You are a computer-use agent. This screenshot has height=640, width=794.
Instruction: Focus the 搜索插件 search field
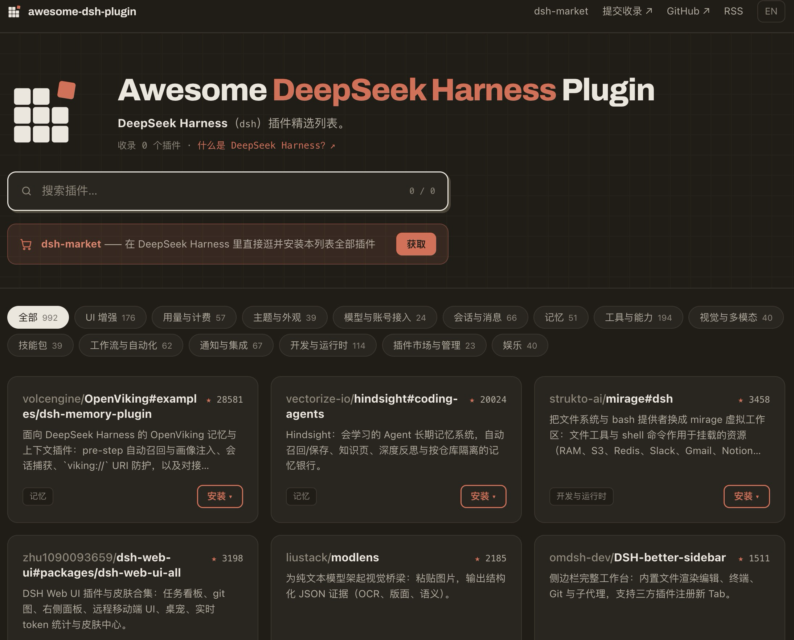228,191
